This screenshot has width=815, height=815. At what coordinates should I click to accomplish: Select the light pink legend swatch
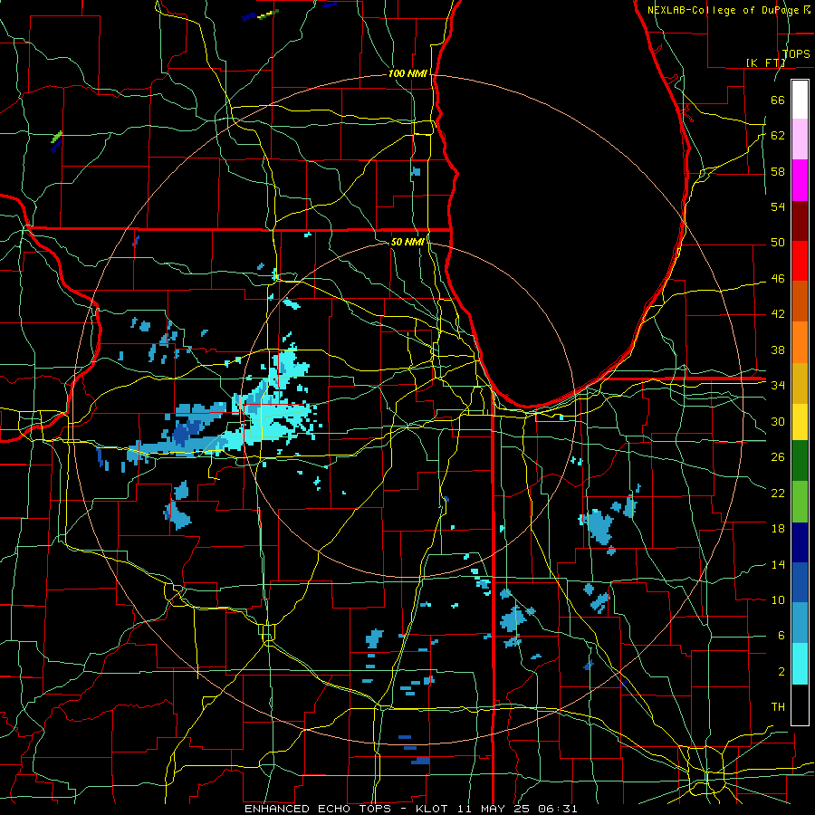coord(800,139)
